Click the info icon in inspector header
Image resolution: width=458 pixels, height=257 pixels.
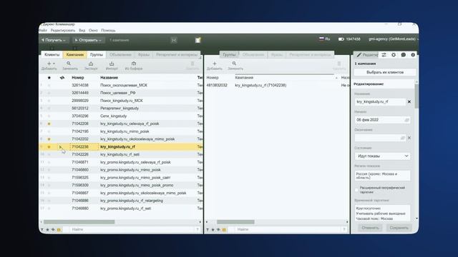[x=413, y=55]
